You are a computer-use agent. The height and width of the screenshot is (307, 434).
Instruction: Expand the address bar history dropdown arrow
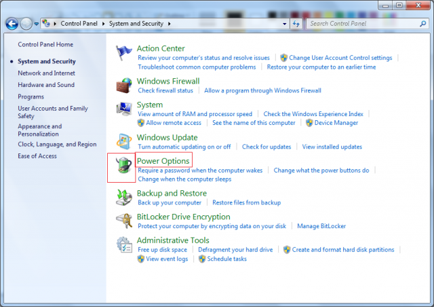285,24
